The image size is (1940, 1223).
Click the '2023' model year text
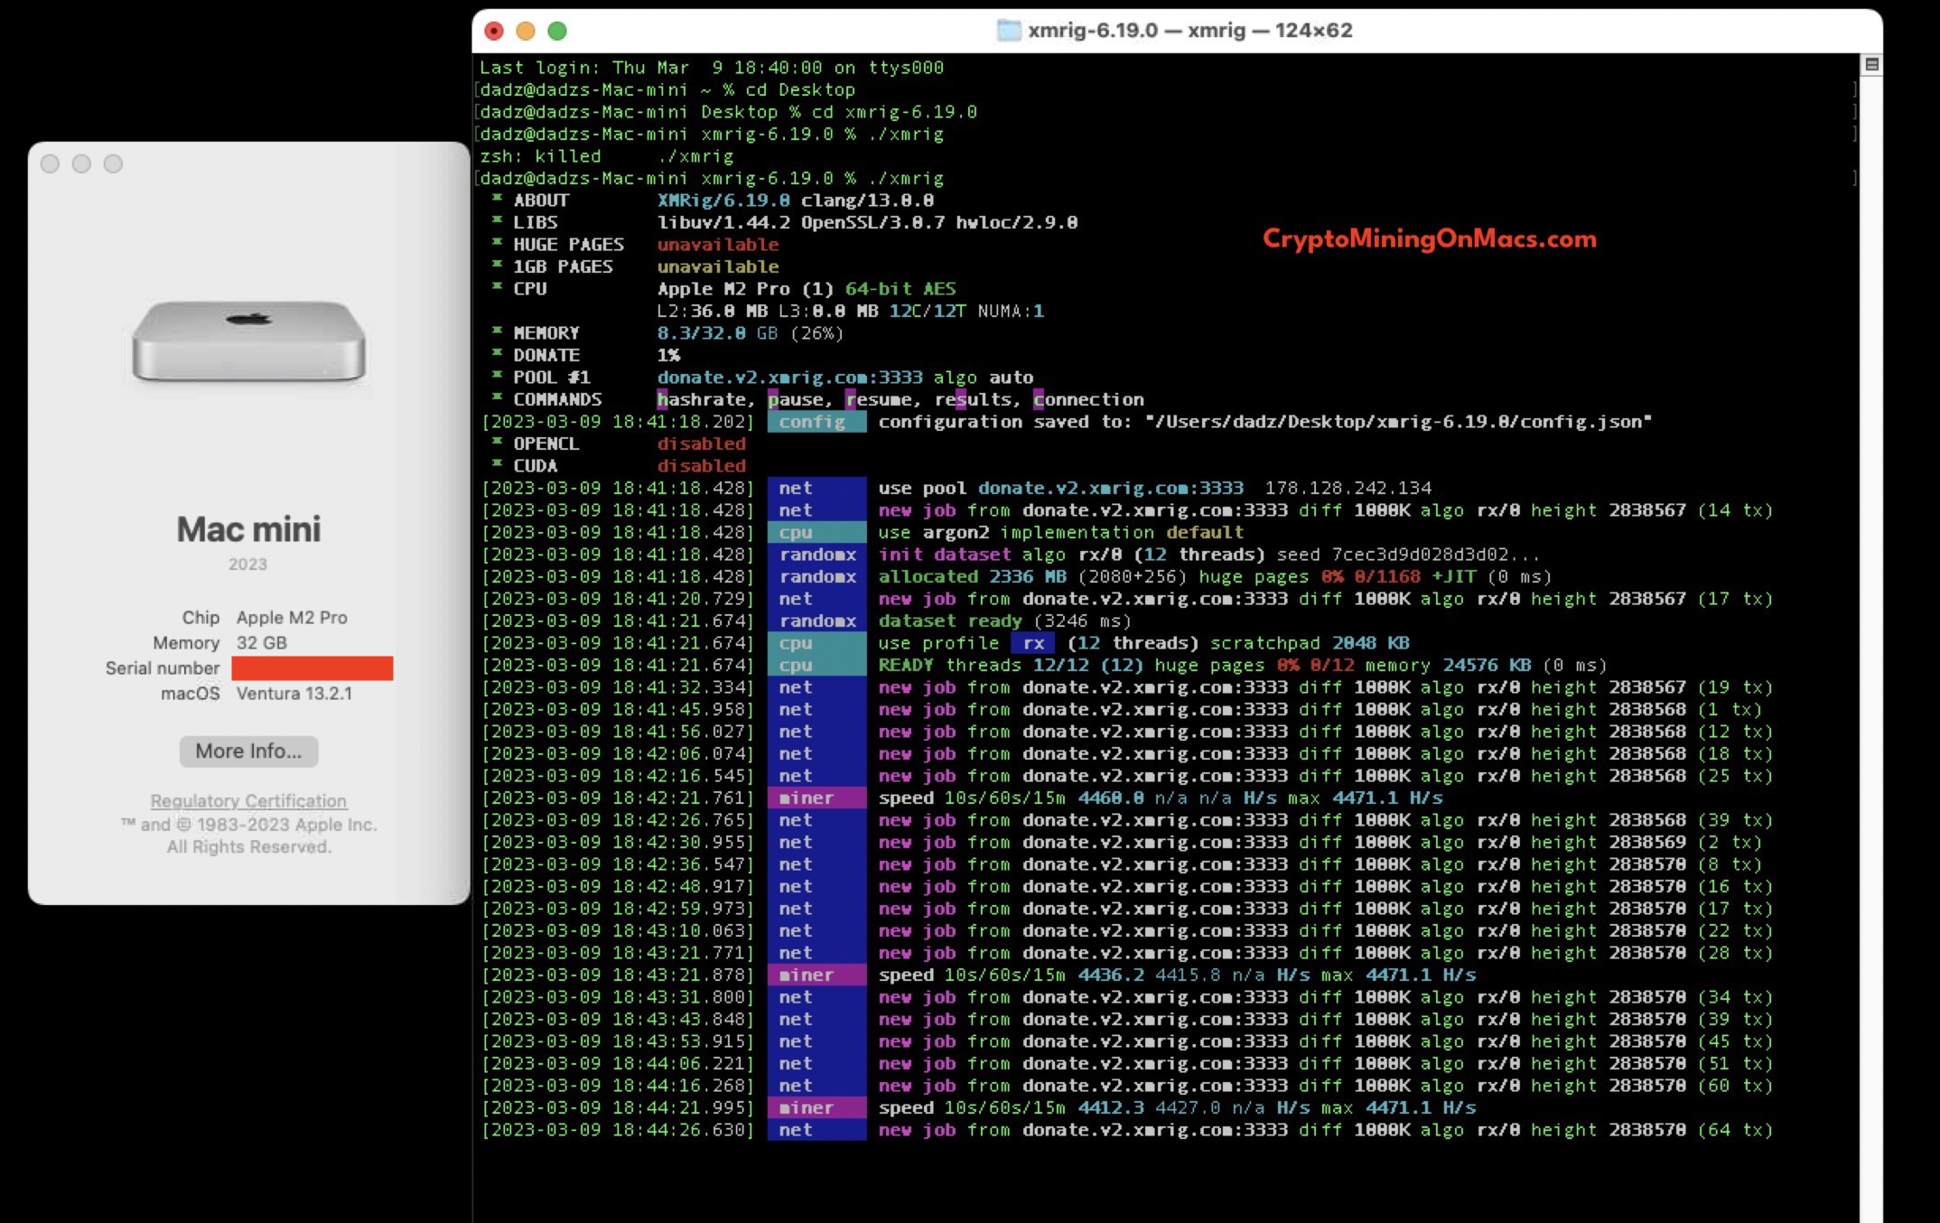(x=247, y=565)
